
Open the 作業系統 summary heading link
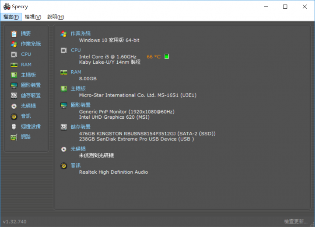80,34
